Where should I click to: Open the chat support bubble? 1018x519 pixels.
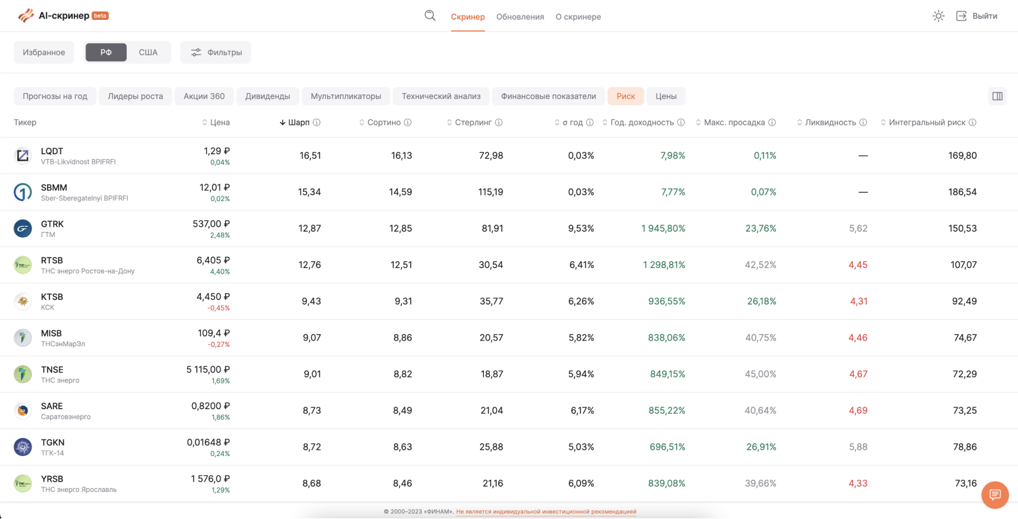(995, 495)
